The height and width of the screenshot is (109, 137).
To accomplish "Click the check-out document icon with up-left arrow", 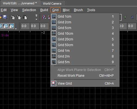I will [x=19, y=17].
